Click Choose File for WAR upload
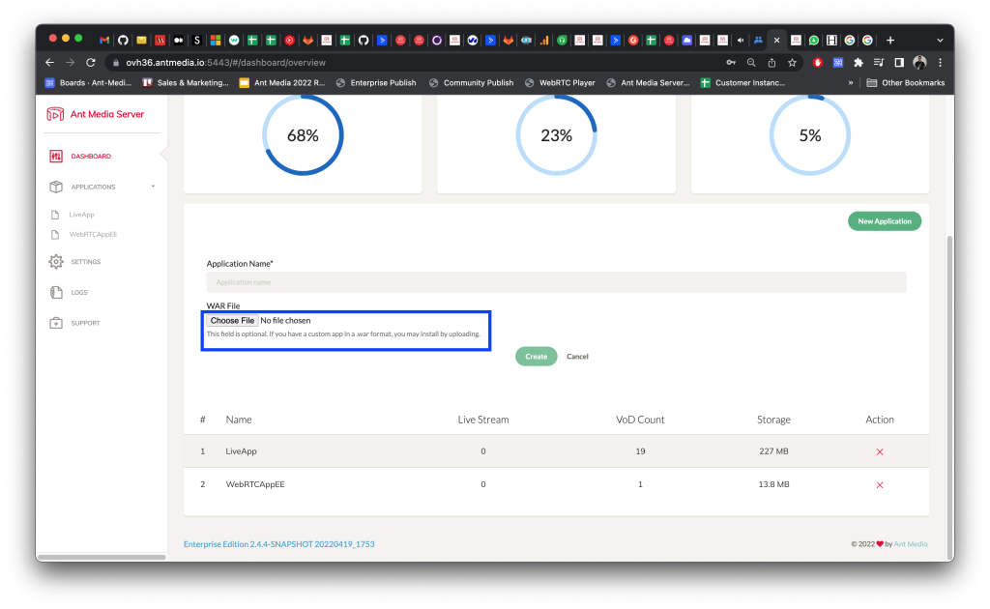This screenshot has height=609, width=990. pyautogui.click(x=232, y=321)
